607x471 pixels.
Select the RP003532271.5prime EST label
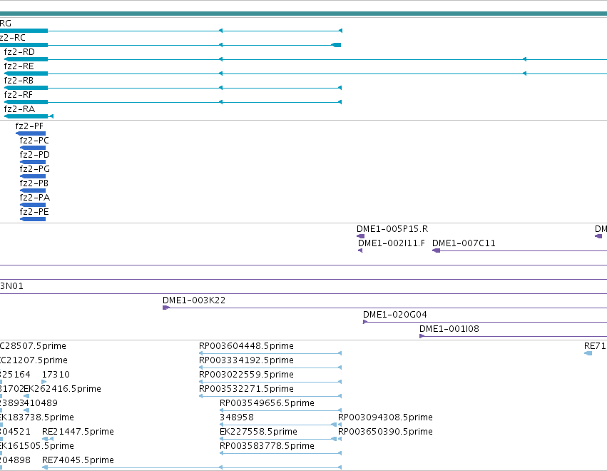pyautogui.click(x=246, y=389)
